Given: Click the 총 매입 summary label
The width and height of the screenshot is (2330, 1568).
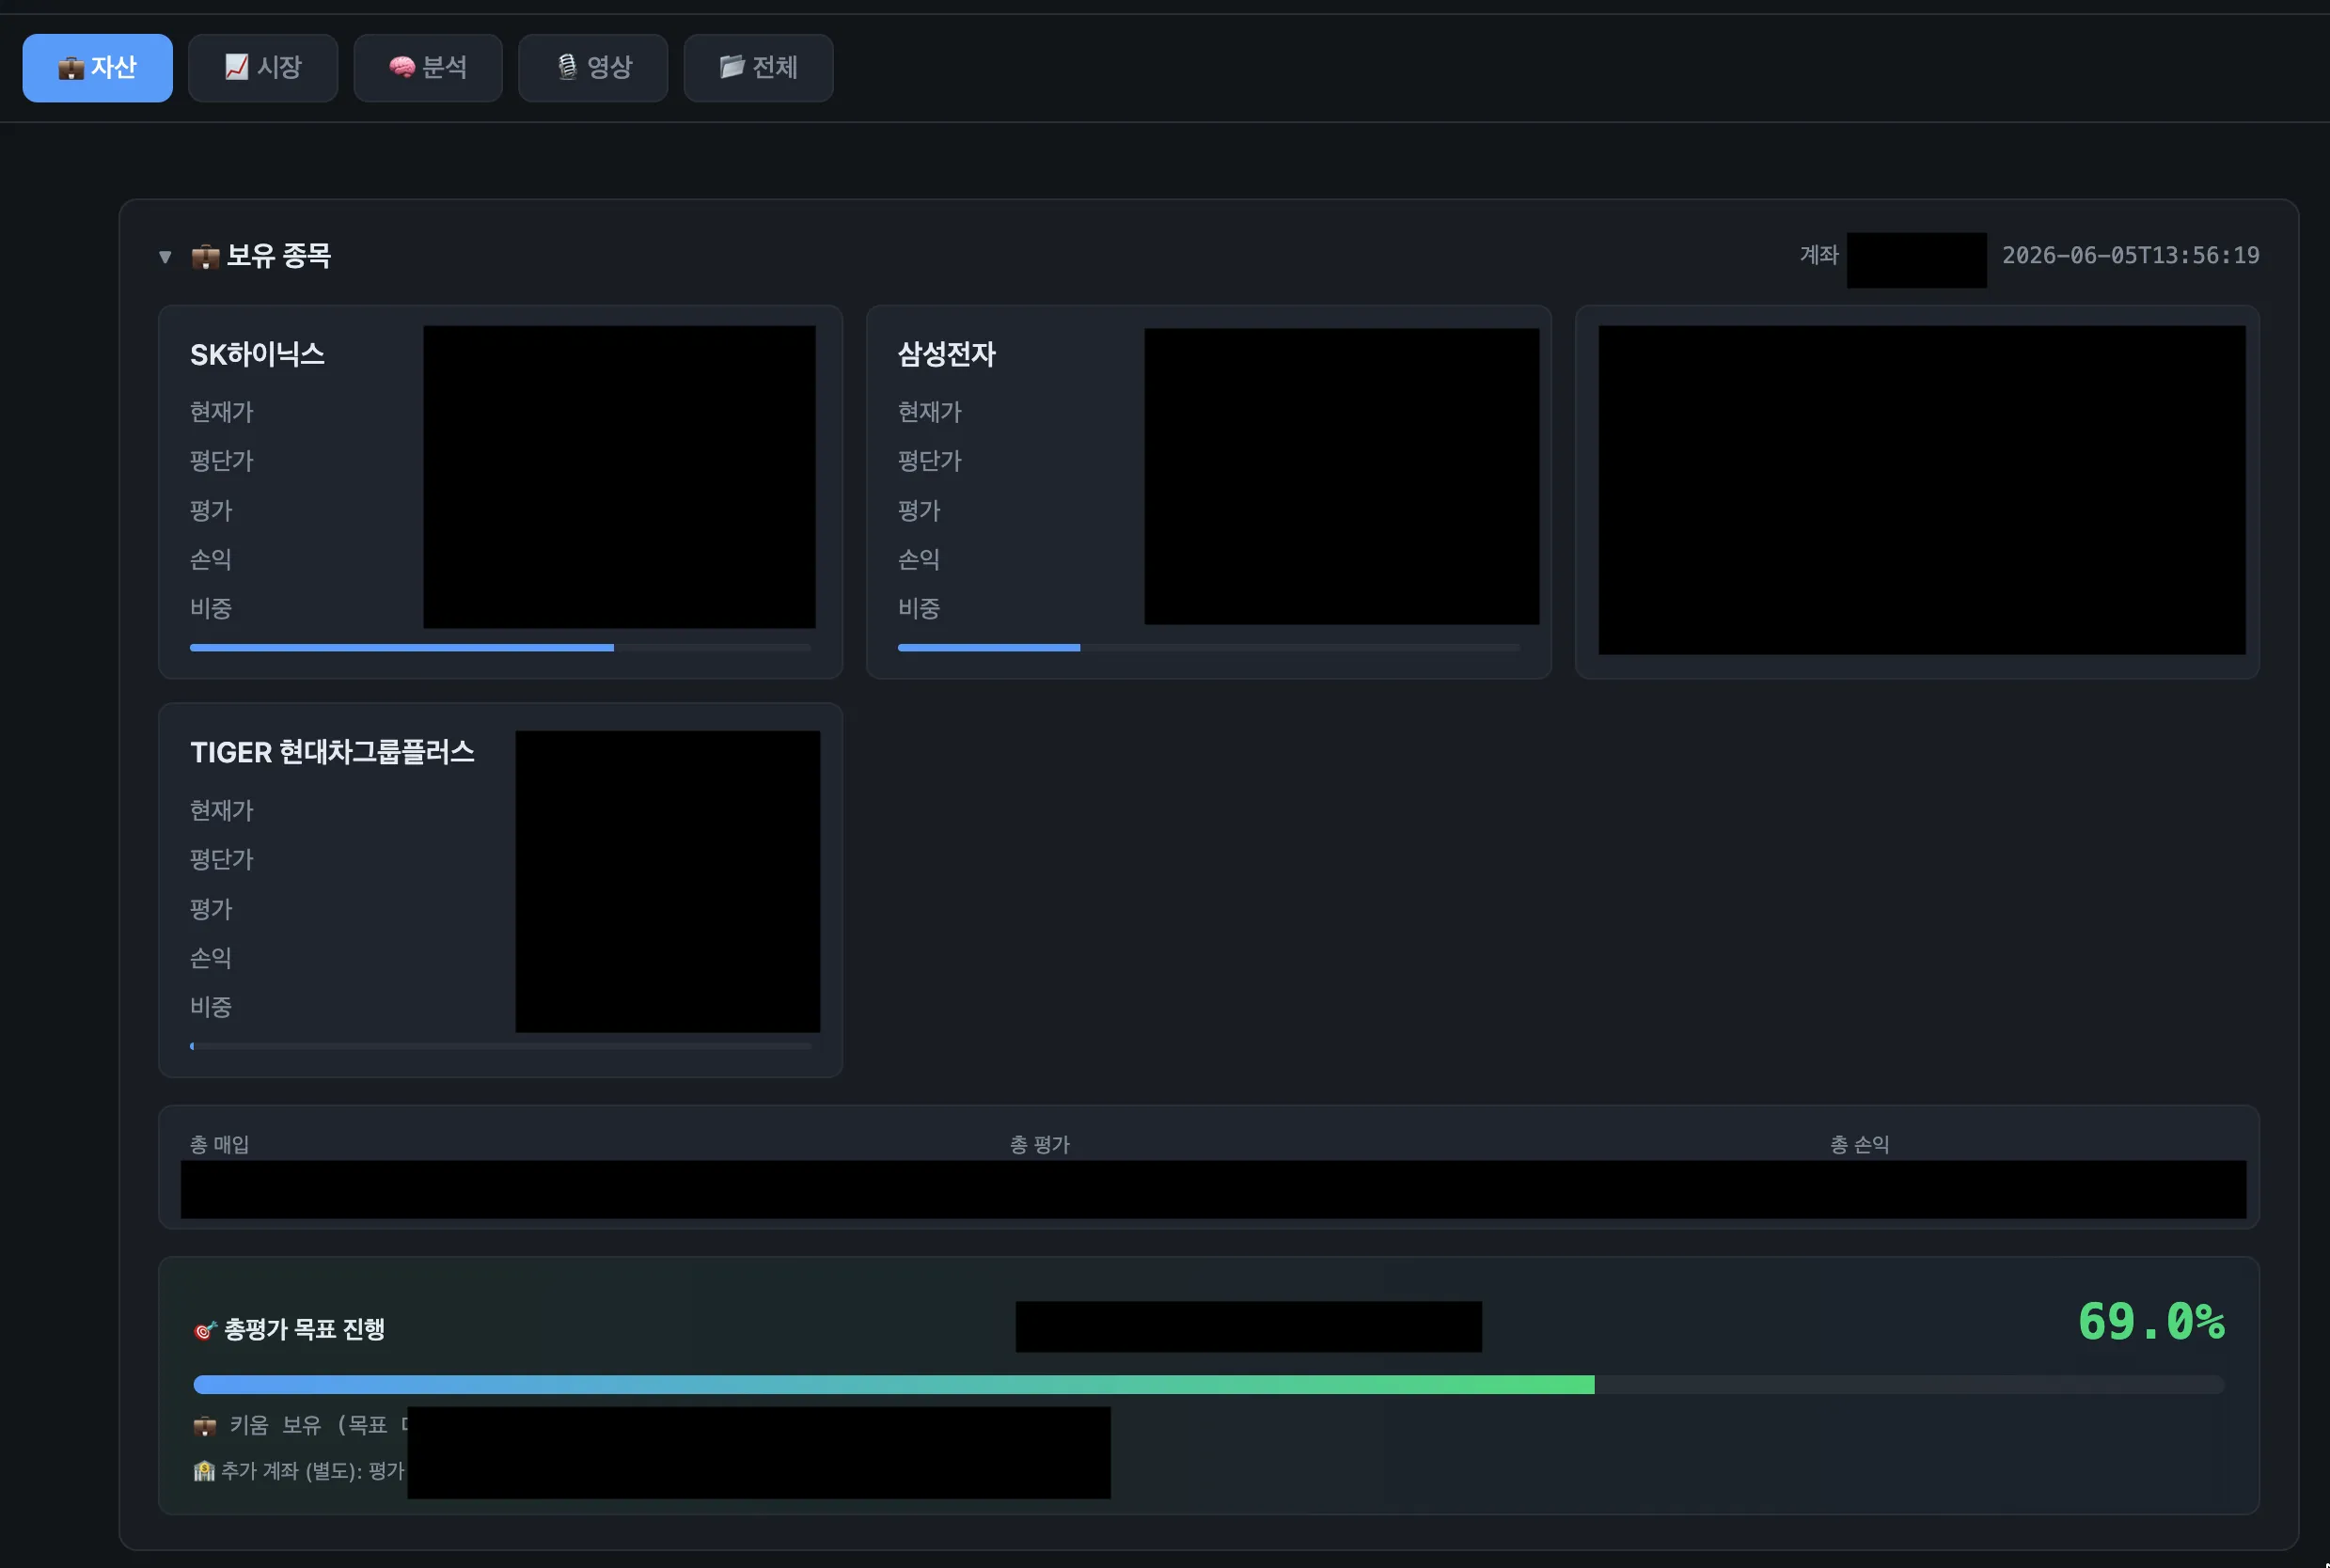Looking at the screenshot, I should tap(219, 1145).
